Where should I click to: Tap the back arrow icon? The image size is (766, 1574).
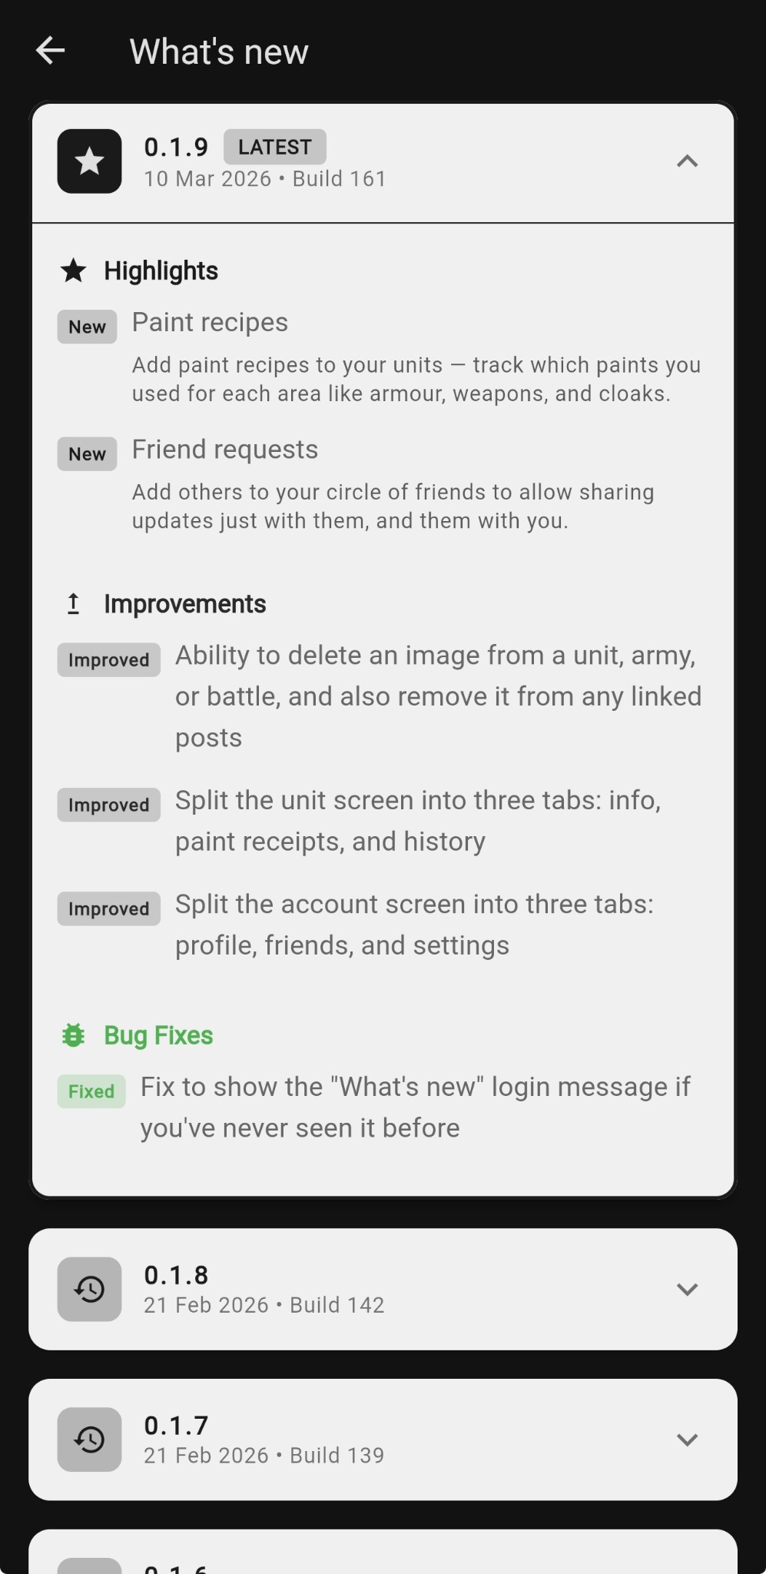point(51,51)
